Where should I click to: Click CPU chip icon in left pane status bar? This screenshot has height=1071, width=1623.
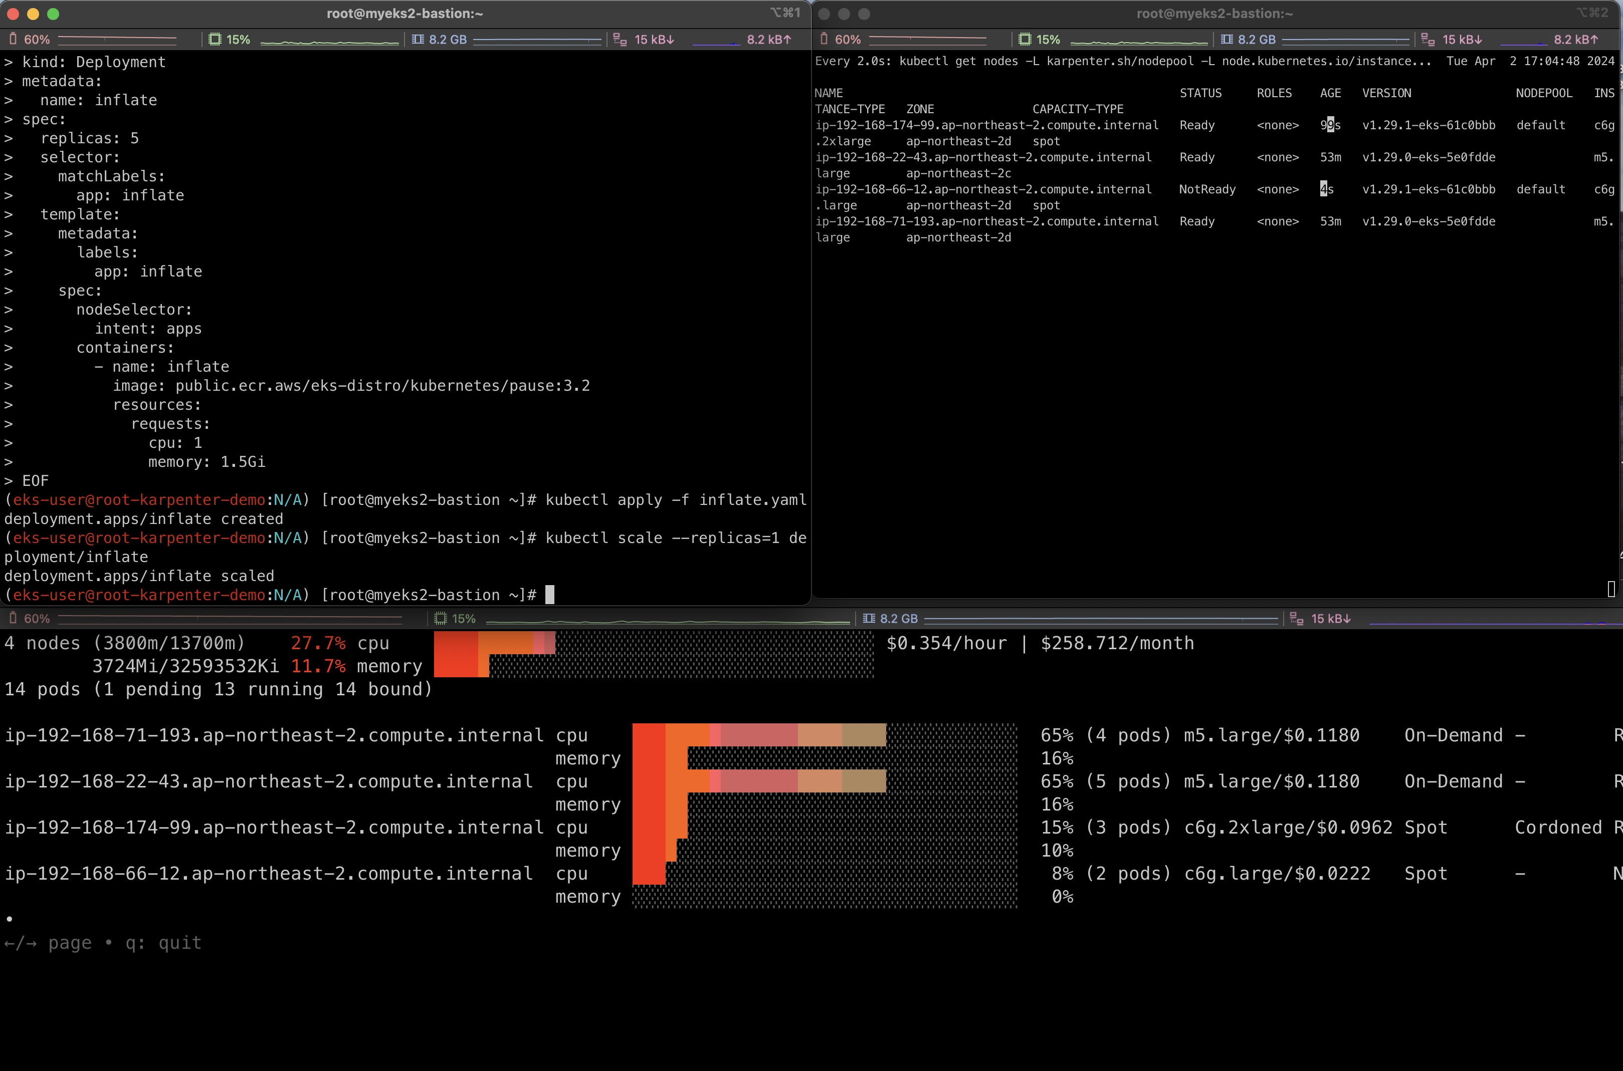[x=215, y=39]
